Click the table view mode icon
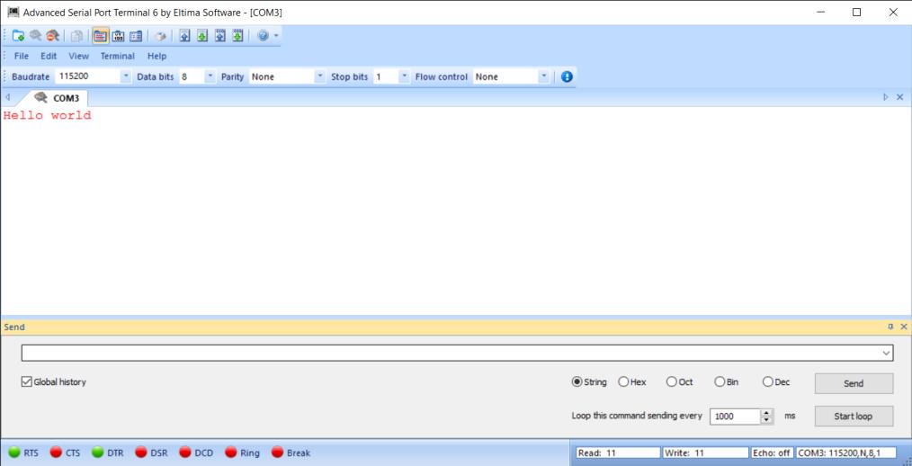Viewport: 912px width, 466px height. point(136,36)
